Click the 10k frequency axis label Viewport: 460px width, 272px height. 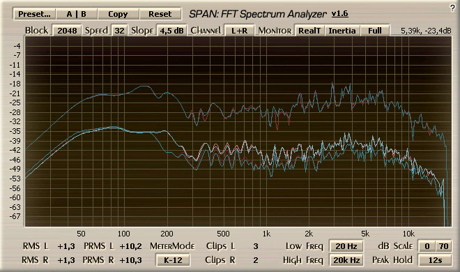click(408, 234)
